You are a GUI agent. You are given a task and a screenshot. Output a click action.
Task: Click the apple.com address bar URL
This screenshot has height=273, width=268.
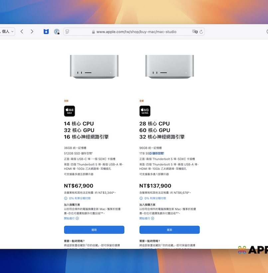pos(136,32)
